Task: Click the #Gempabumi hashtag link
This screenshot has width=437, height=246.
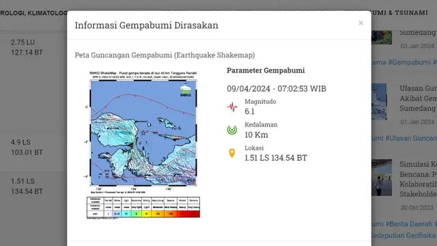Action: [x=409, y=62]
